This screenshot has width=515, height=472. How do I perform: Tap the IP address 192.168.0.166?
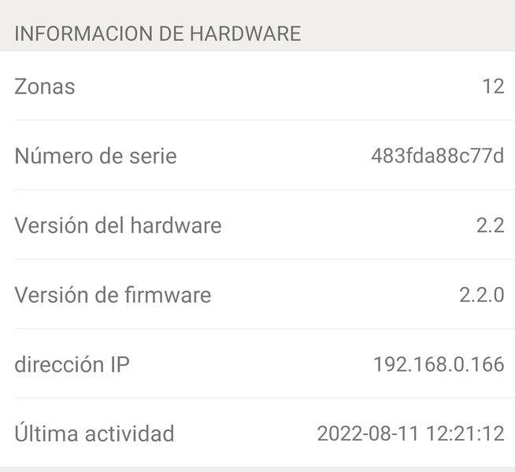point(439,364)
